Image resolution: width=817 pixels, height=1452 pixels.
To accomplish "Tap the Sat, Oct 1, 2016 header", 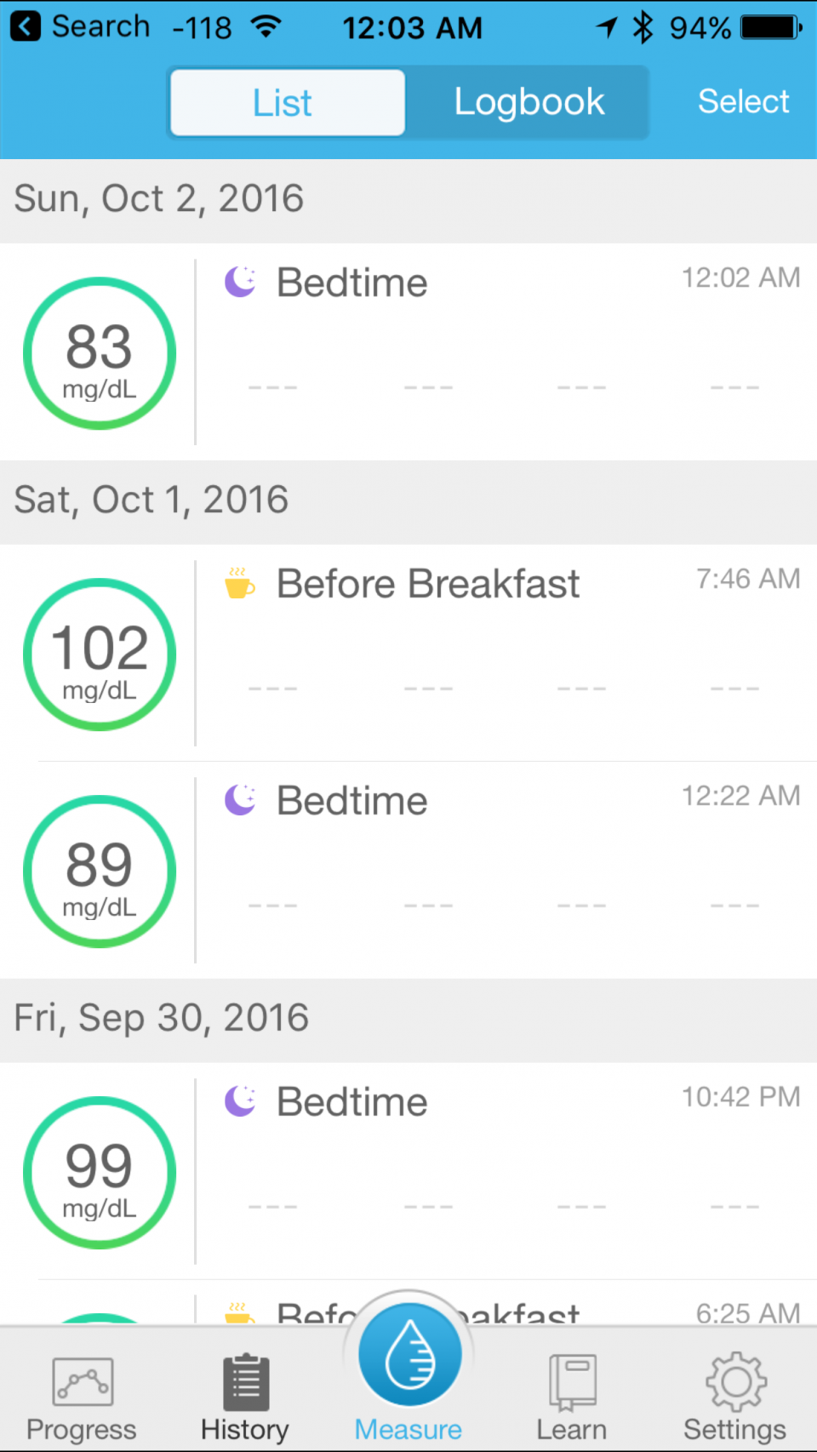I will click(151, 500).
